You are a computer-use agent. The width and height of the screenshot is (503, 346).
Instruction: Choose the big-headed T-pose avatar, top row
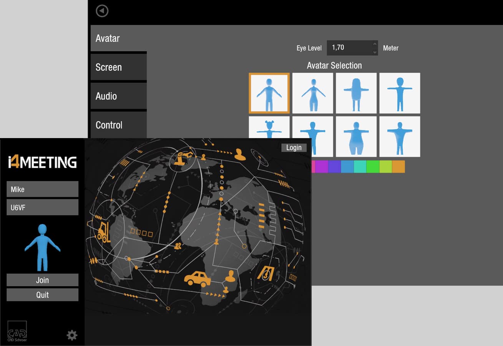point(400,93)
